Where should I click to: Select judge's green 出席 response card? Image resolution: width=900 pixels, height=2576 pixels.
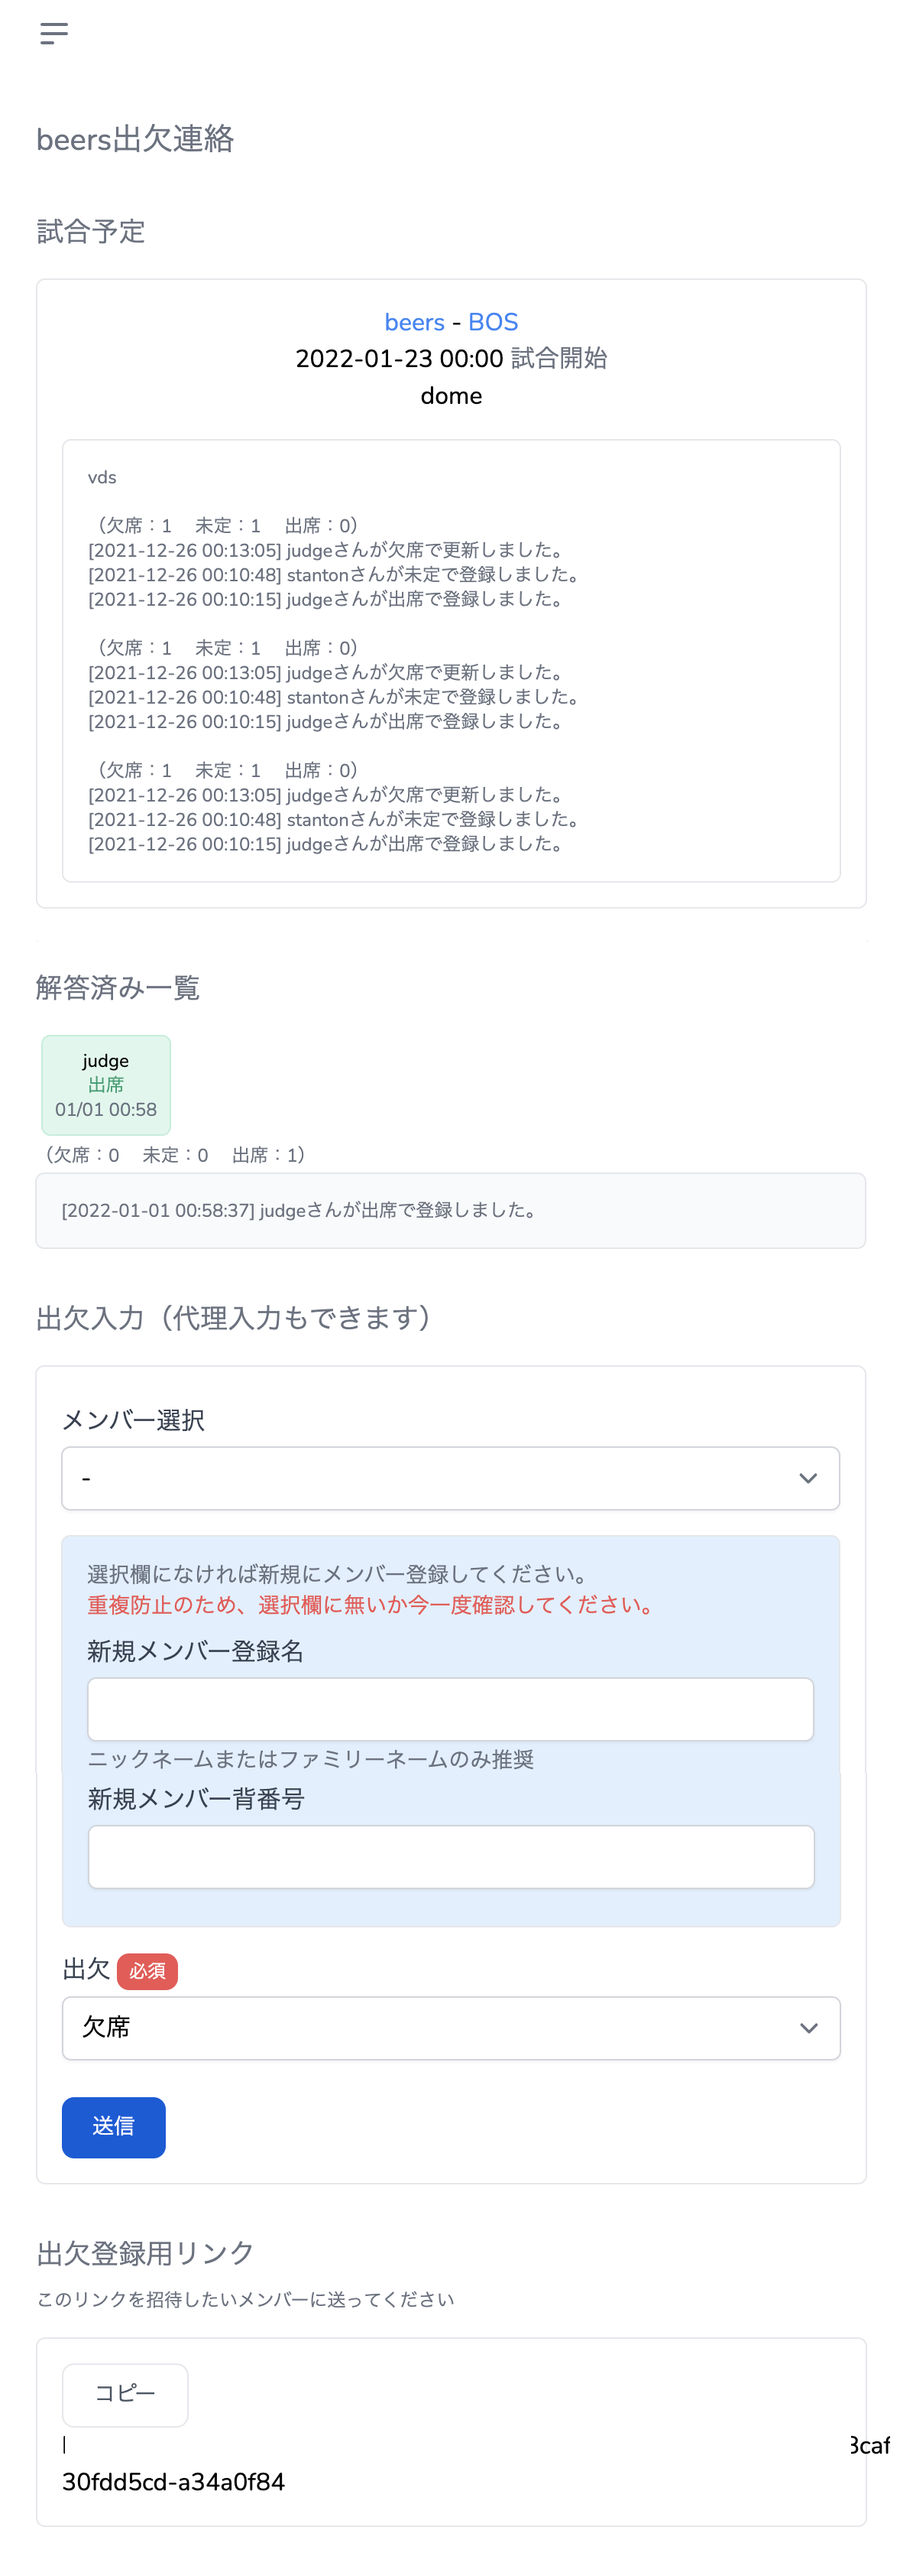point(106,1085)
